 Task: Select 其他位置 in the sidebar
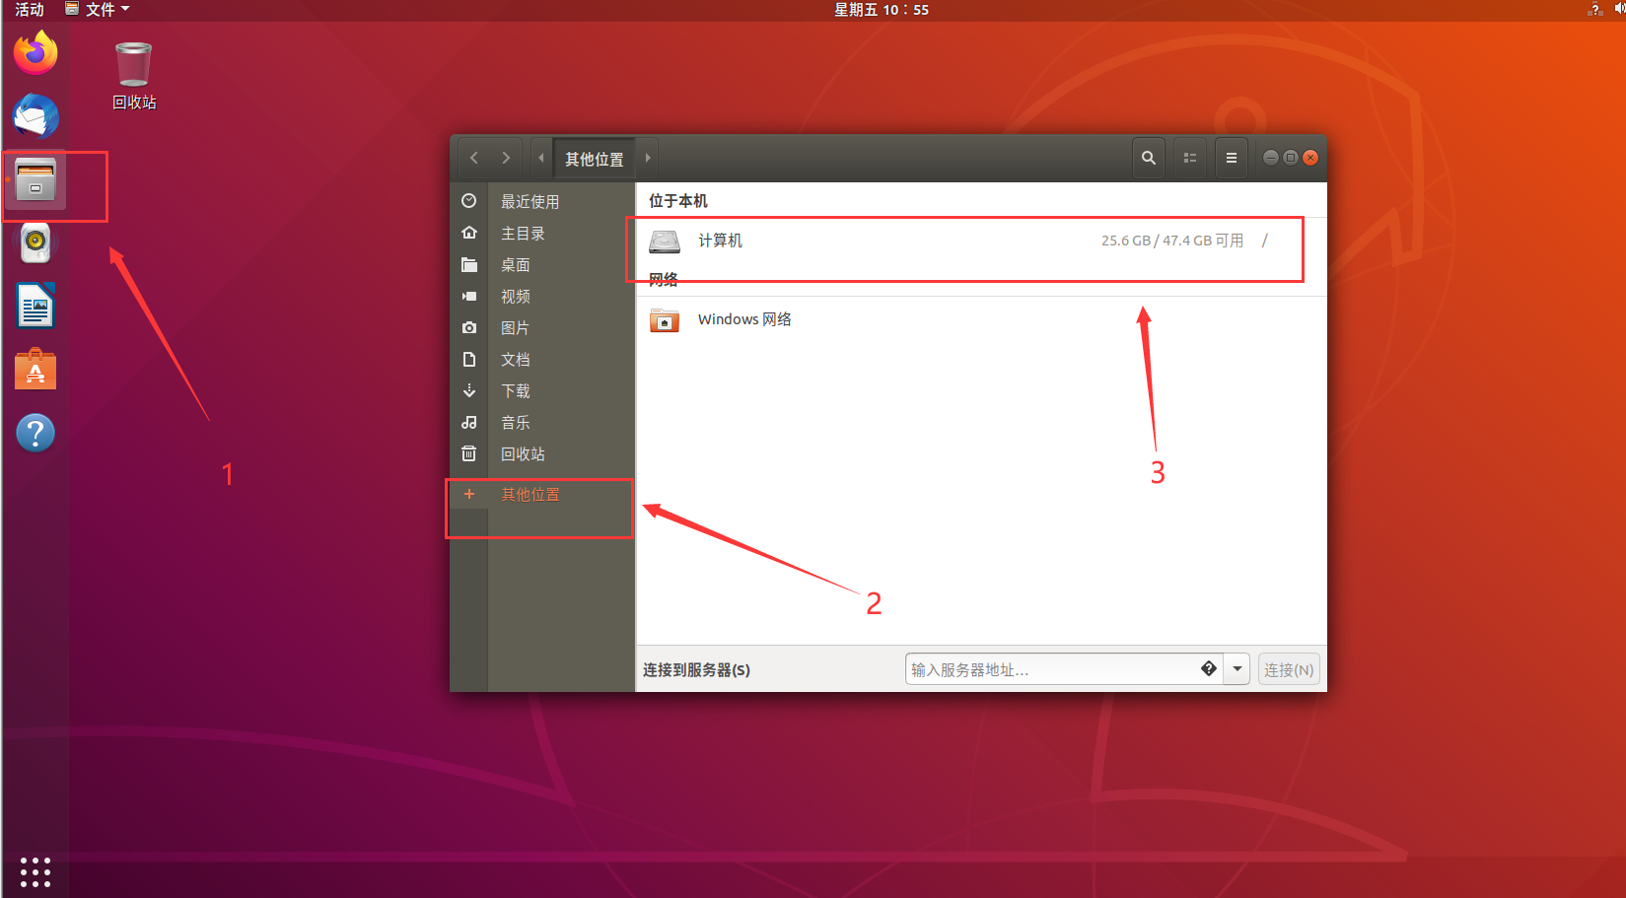click(530, 495)
